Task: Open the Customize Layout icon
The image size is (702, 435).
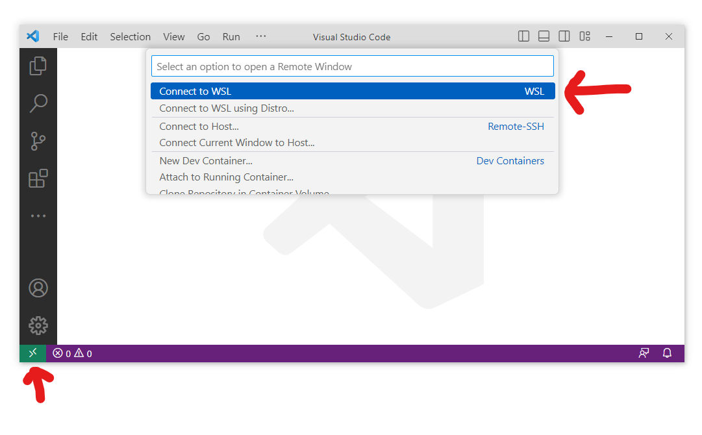Action: 584,36
